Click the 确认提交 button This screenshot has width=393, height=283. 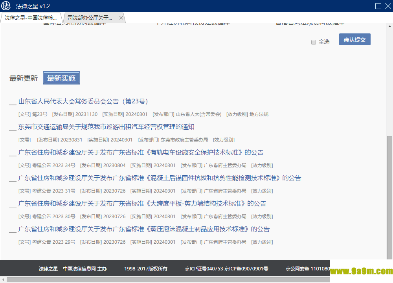pos(354,39)
